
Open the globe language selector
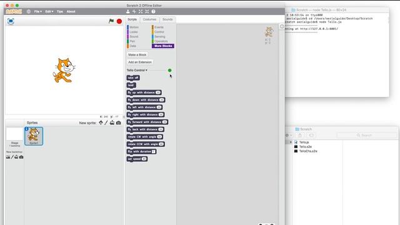[29, 11]
